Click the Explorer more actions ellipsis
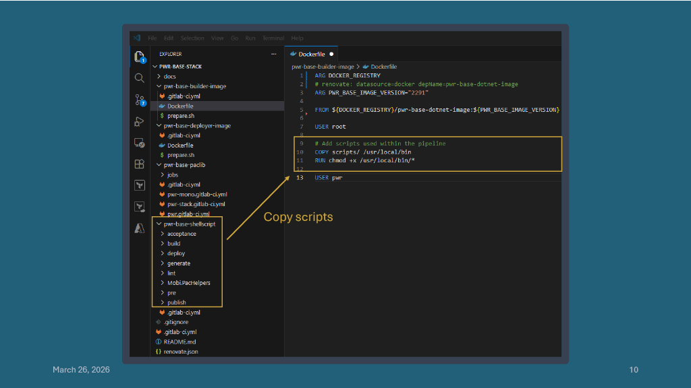This screenshot has width=691, height=388. (273, 54)
